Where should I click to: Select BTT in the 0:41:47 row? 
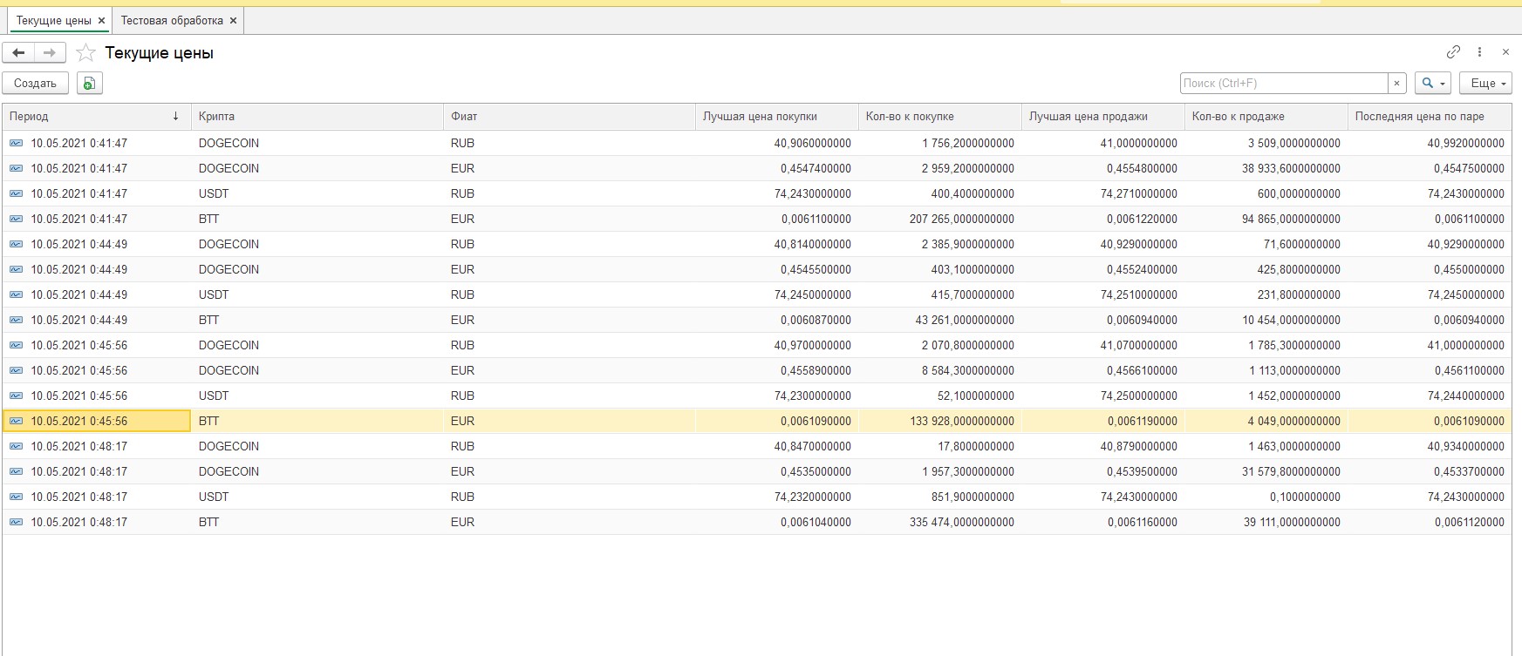coord(208,219)
